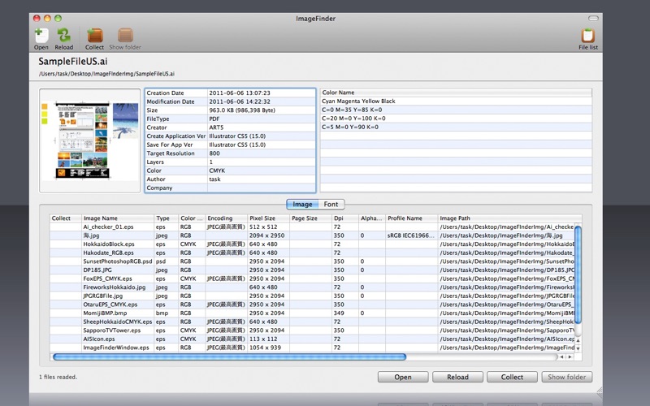The image size is (650, 406).
Task: Select the 海.jpg image row
Action: pyautogui.click(x=312, y=235)
